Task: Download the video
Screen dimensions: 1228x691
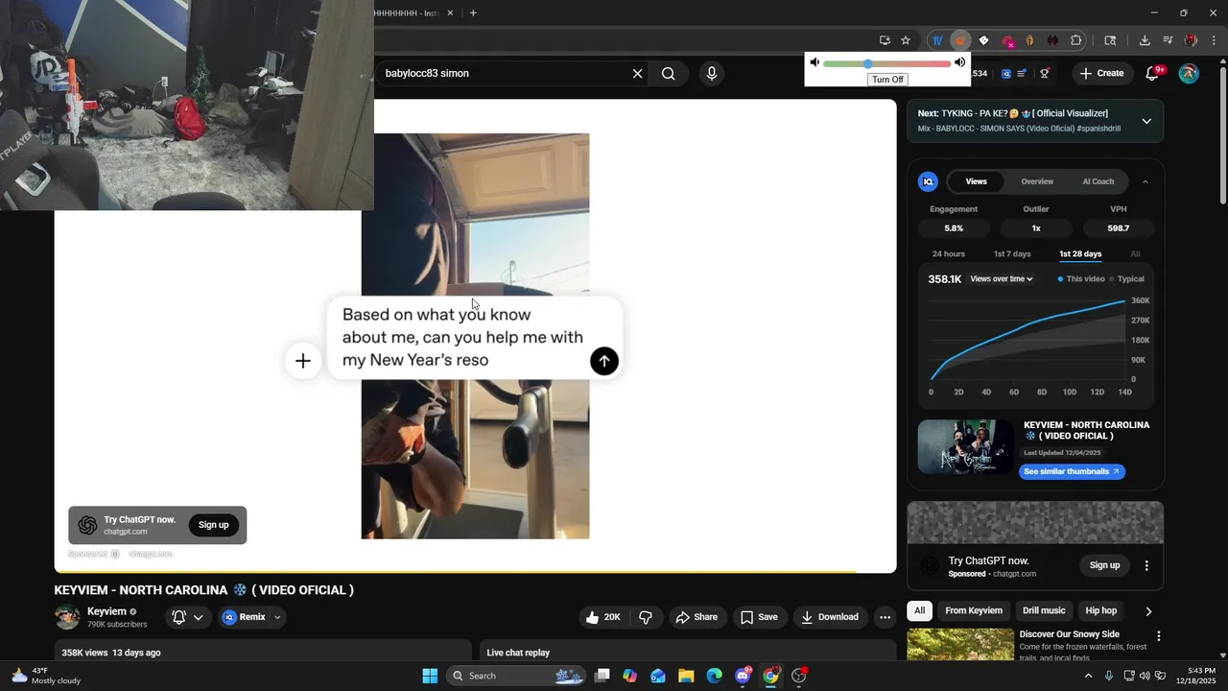Action: click(x=830, y=617)
